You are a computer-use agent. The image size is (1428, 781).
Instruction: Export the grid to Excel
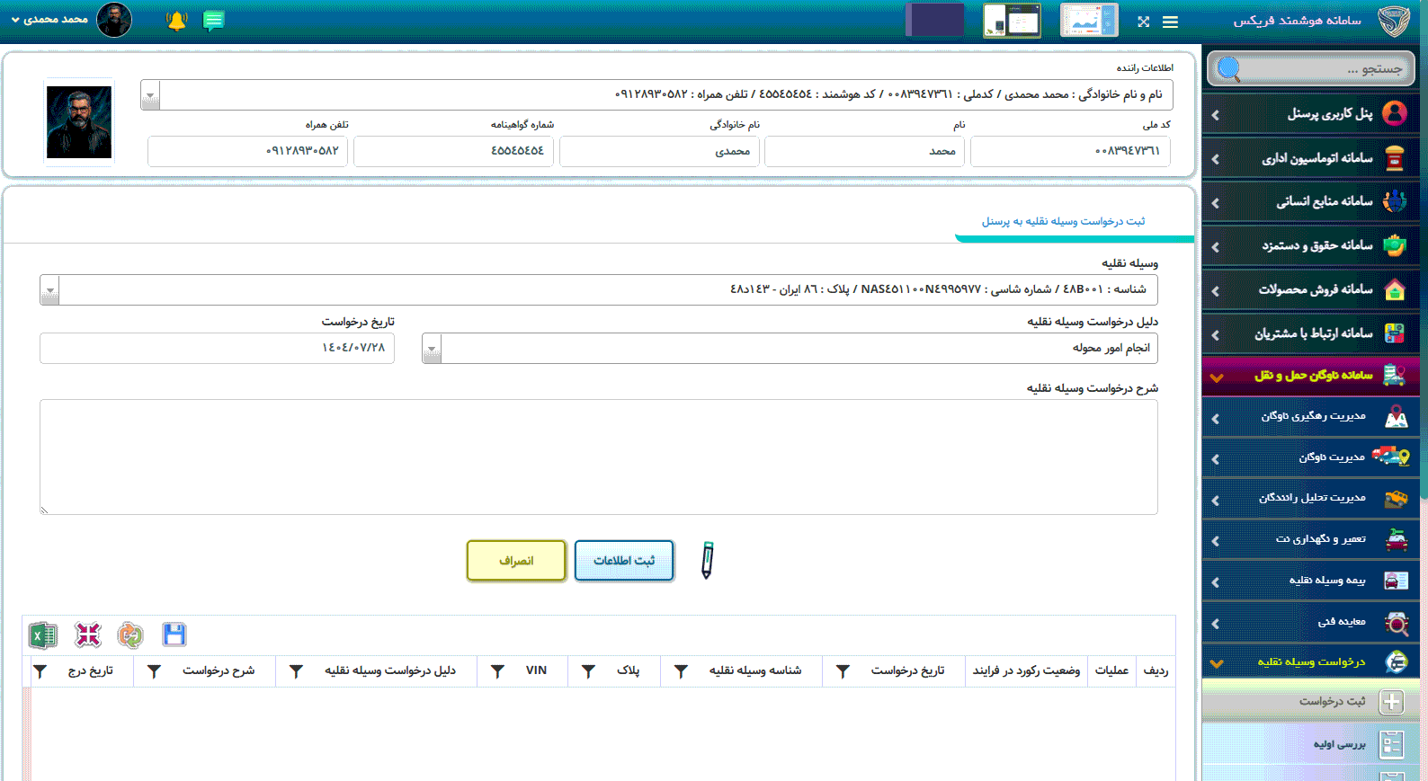tap(42, 635)
